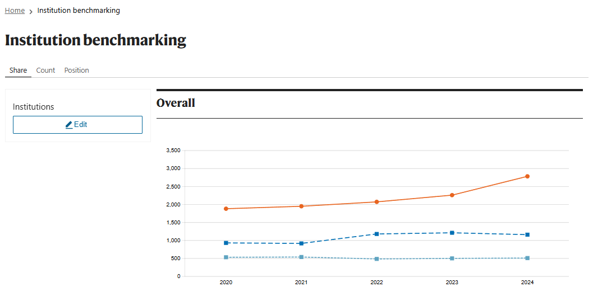This screenshot has width=593, height=301.
Task: Click the 2022 x-axis label
Action: click(x=376, y=282)
